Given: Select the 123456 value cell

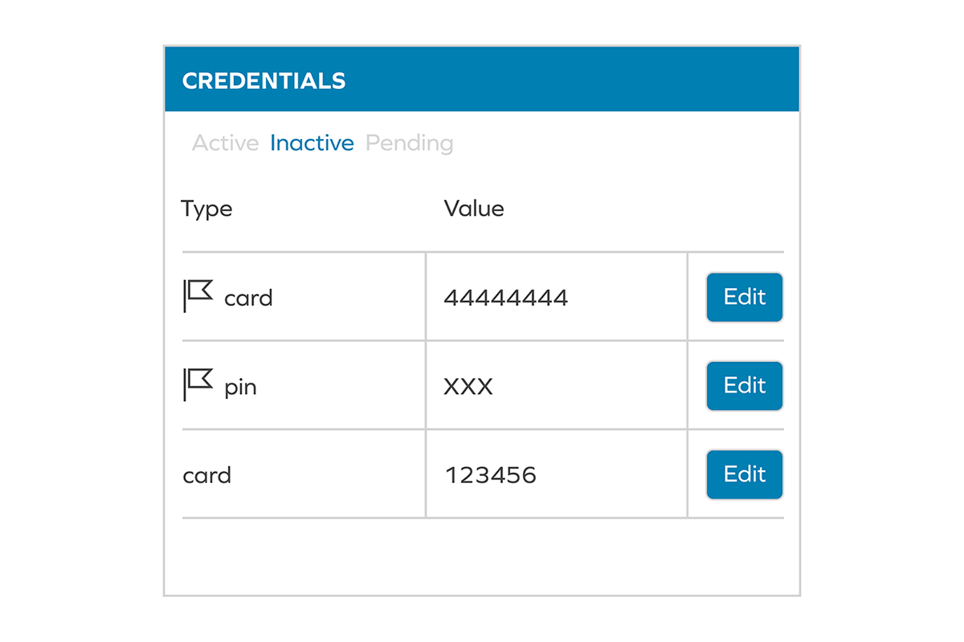Looking at the screenshot, I should [x=491, y=475].
